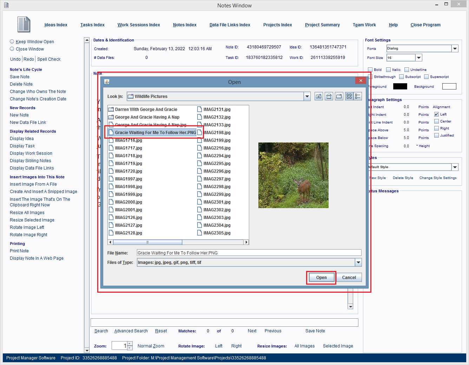Click the note vertical scrollbar down arrow
This screenshot has height=365, width=469.
[x=350, y=306]
